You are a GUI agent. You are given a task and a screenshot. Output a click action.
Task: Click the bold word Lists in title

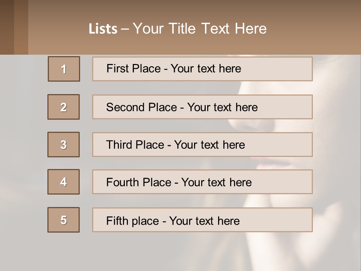103,29
